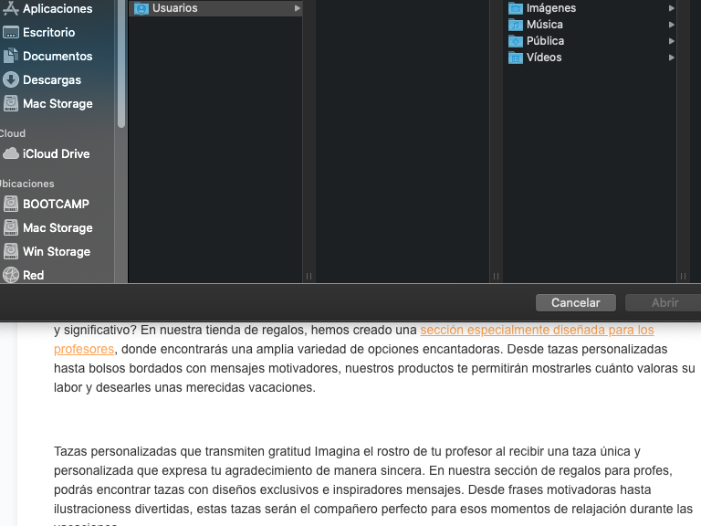Image resolution: width=701 pixels, height=526 pixels.
Task: Click the Abrir button
Action: 664,302
